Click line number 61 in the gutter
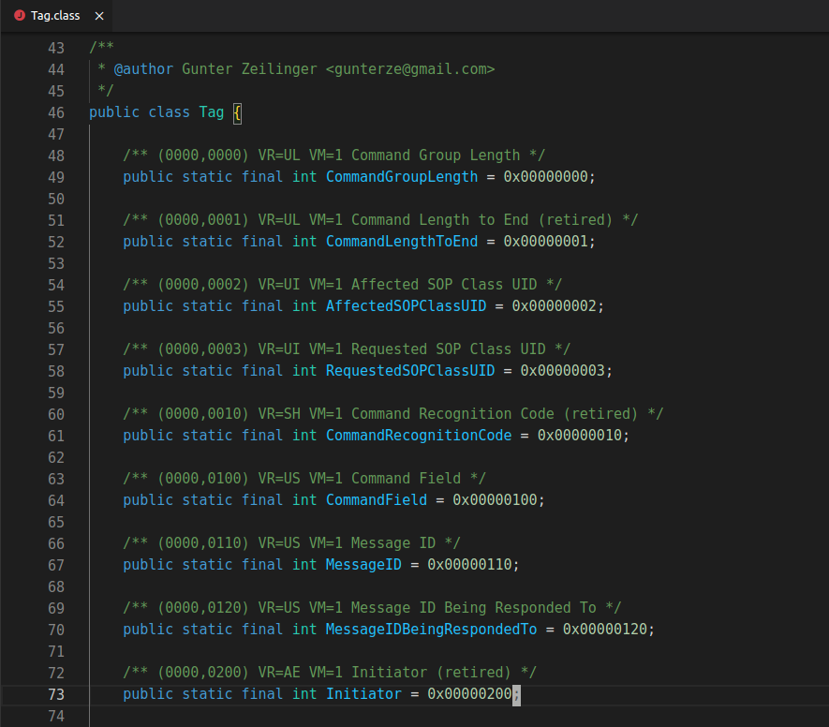Viewport: 829px width, 727px height. [x=56, y=436]
